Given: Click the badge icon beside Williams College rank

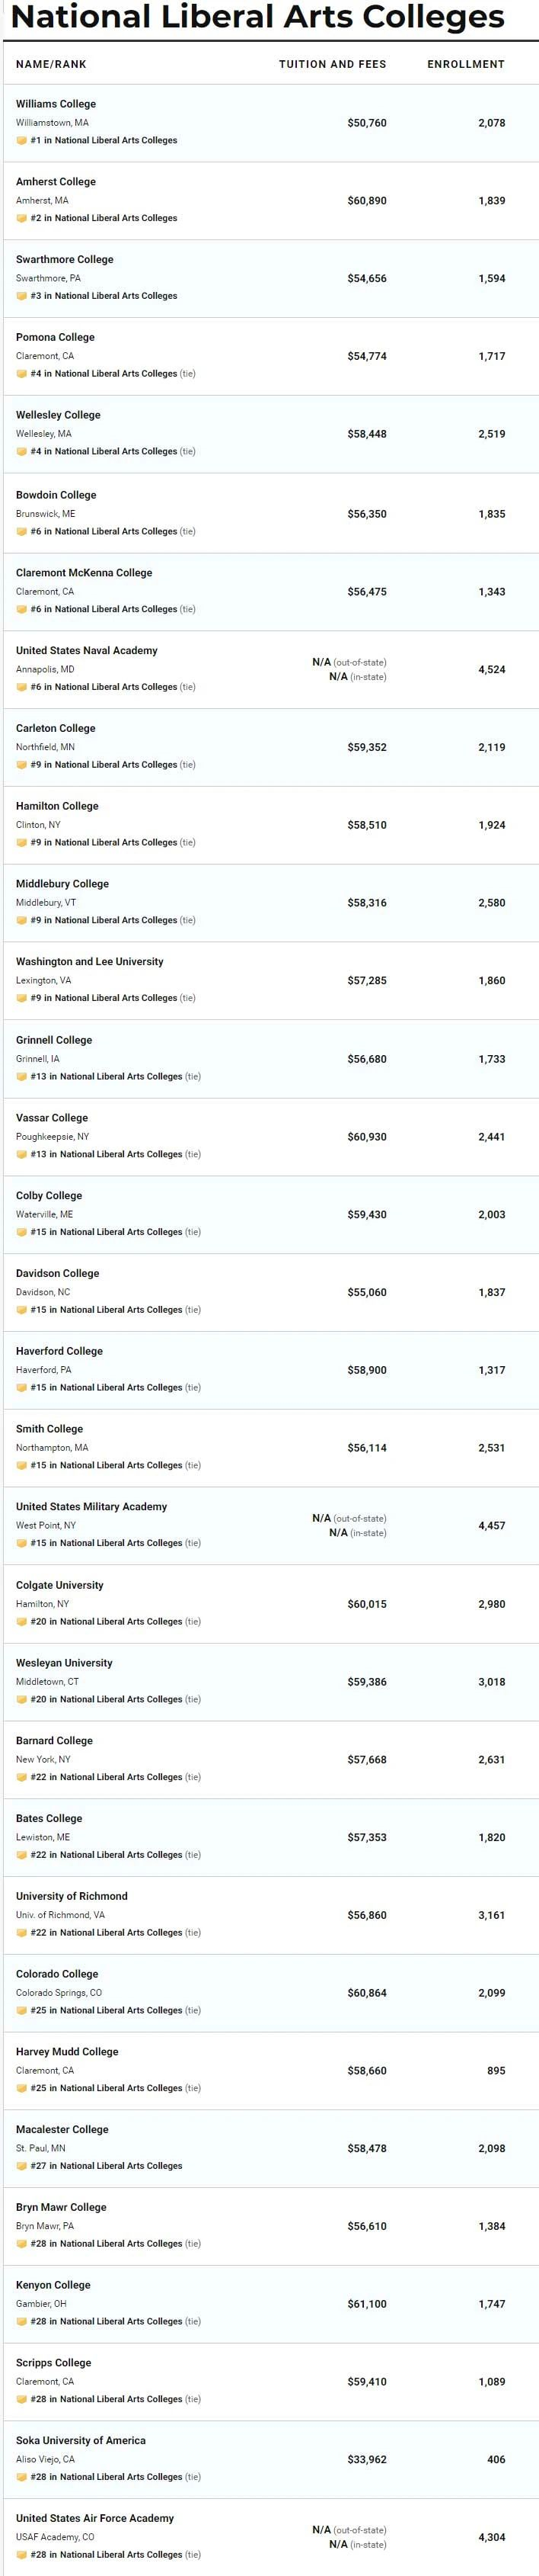Looking at the screenshot, I should click(x=21, y=141).
